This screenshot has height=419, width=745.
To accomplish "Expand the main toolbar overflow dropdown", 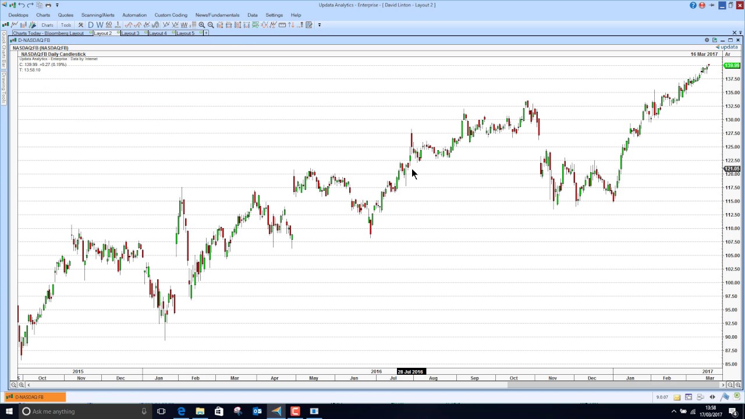I will [319, 25].
